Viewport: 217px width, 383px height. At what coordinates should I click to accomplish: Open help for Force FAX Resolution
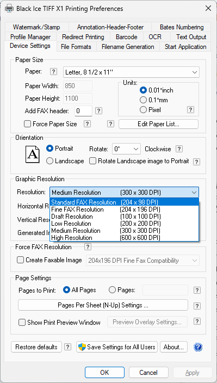coord(88,247)
